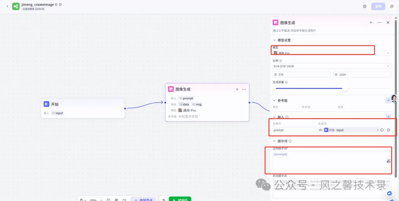Image resolution: width=399 pixels, height=201 pixels.
Task: Click info icon next to 提示词
Action: point(290,141)
